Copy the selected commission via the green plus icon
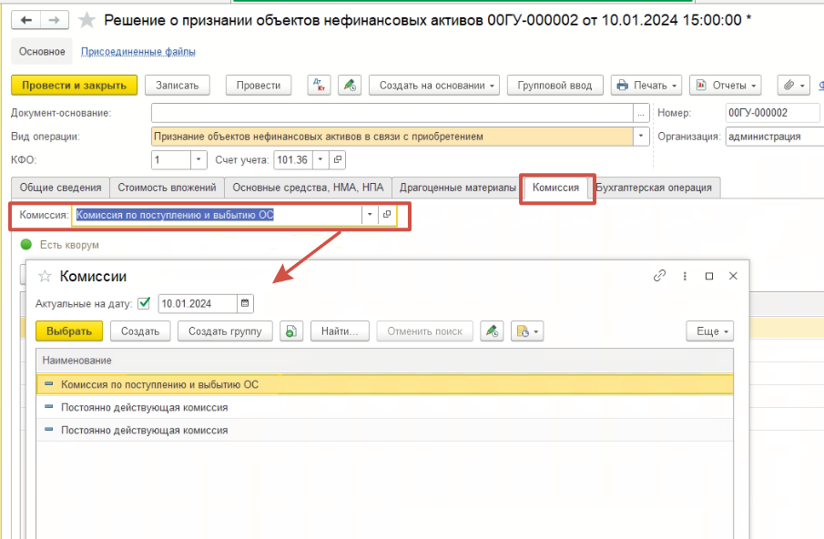The width and height of the screenshot is (824, 539). tap(291, 331)
